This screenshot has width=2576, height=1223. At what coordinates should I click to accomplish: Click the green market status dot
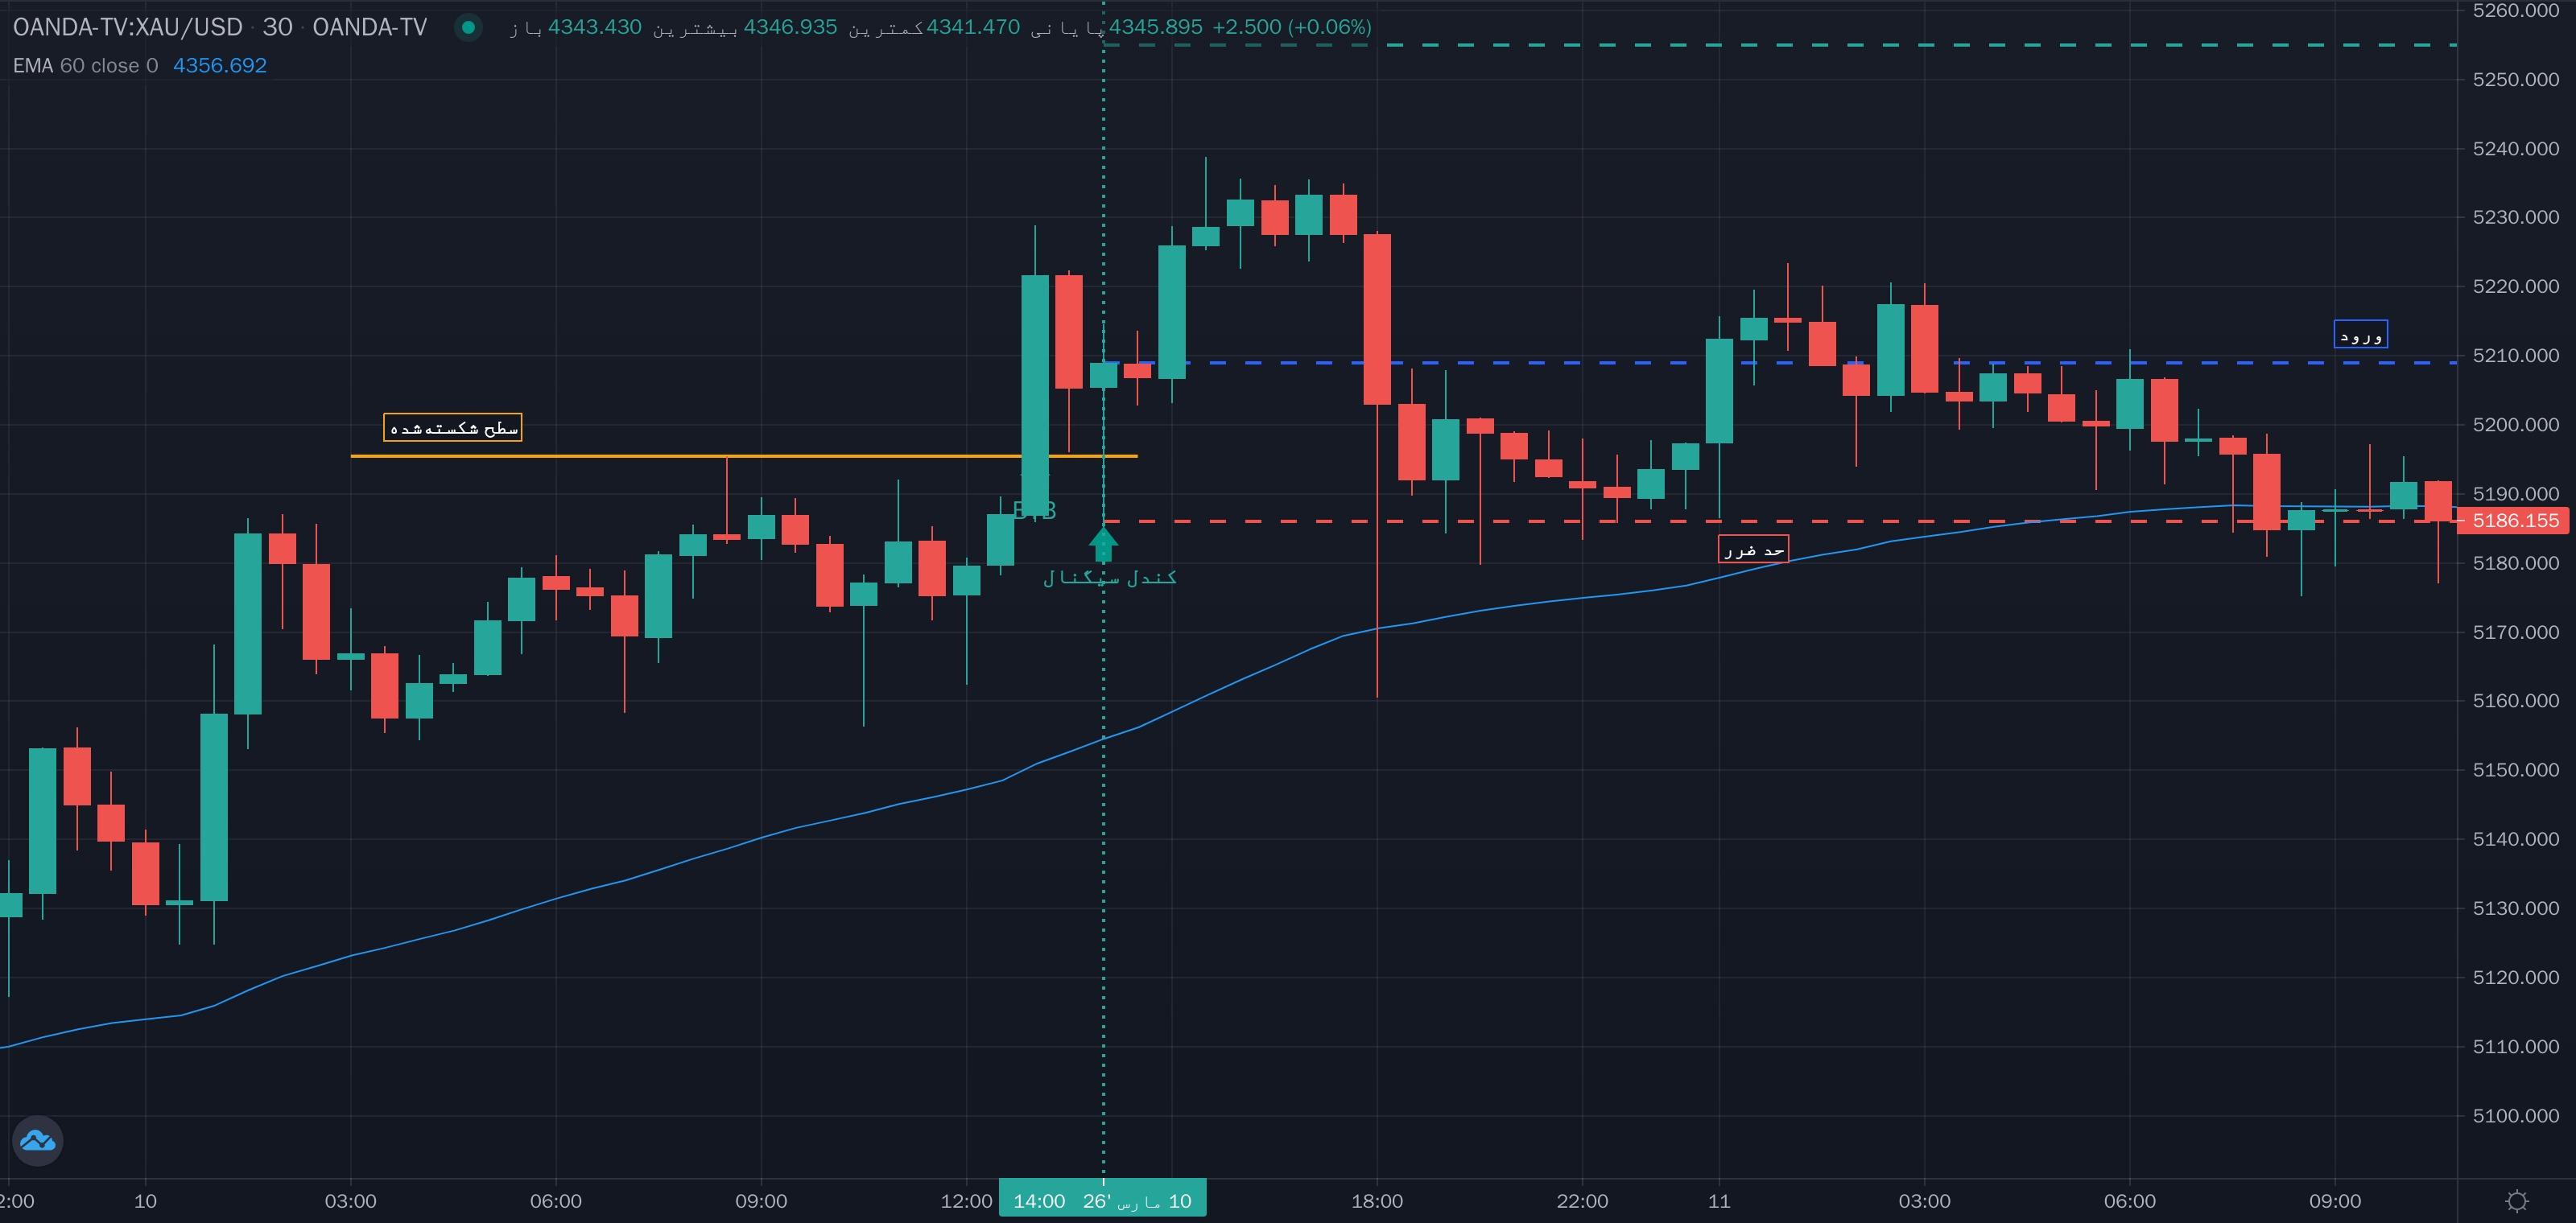pyautogui.click(x=468, y=27)
